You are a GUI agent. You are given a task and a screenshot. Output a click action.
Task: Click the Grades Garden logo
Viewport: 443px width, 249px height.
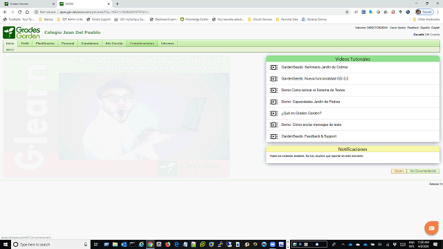21,33
